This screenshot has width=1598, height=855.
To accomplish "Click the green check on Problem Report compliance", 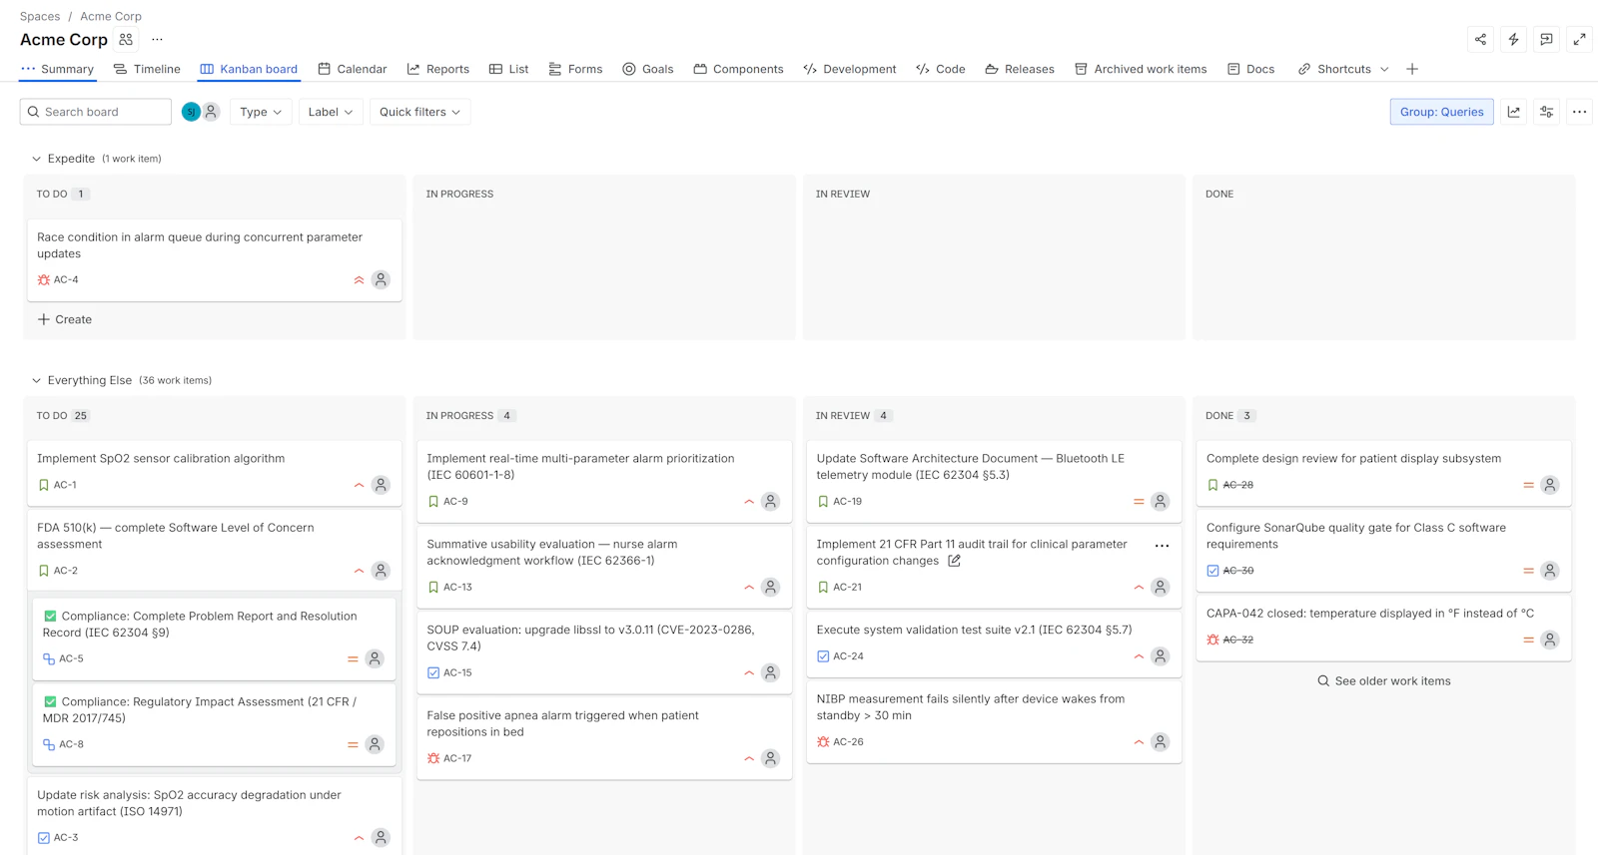I will click(x=50, y=617).
